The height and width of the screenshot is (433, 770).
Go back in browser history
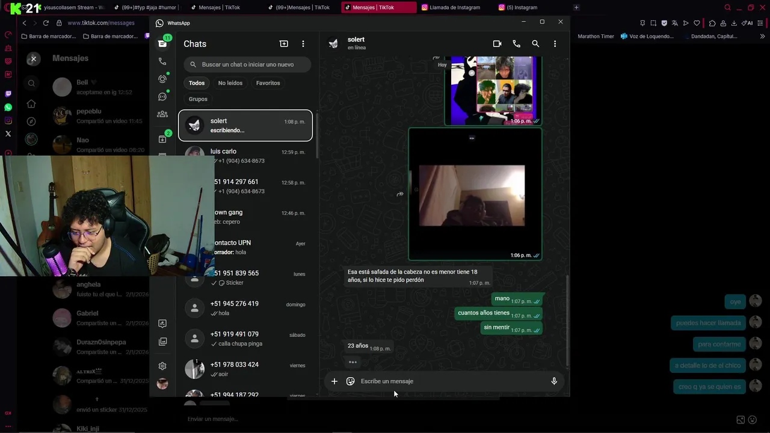(24, 23)
